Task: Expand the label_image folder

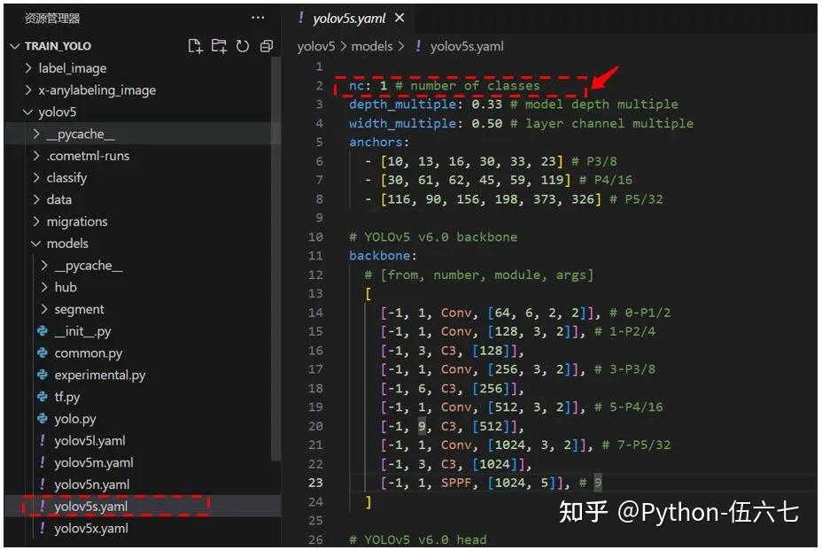Action: tap(28, 68)
